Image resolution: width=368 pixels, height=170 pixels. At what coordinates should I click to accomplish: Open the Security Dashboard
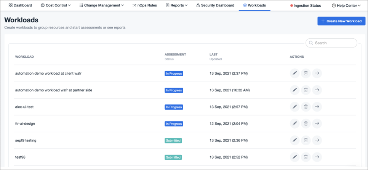(x=215, y=5)
